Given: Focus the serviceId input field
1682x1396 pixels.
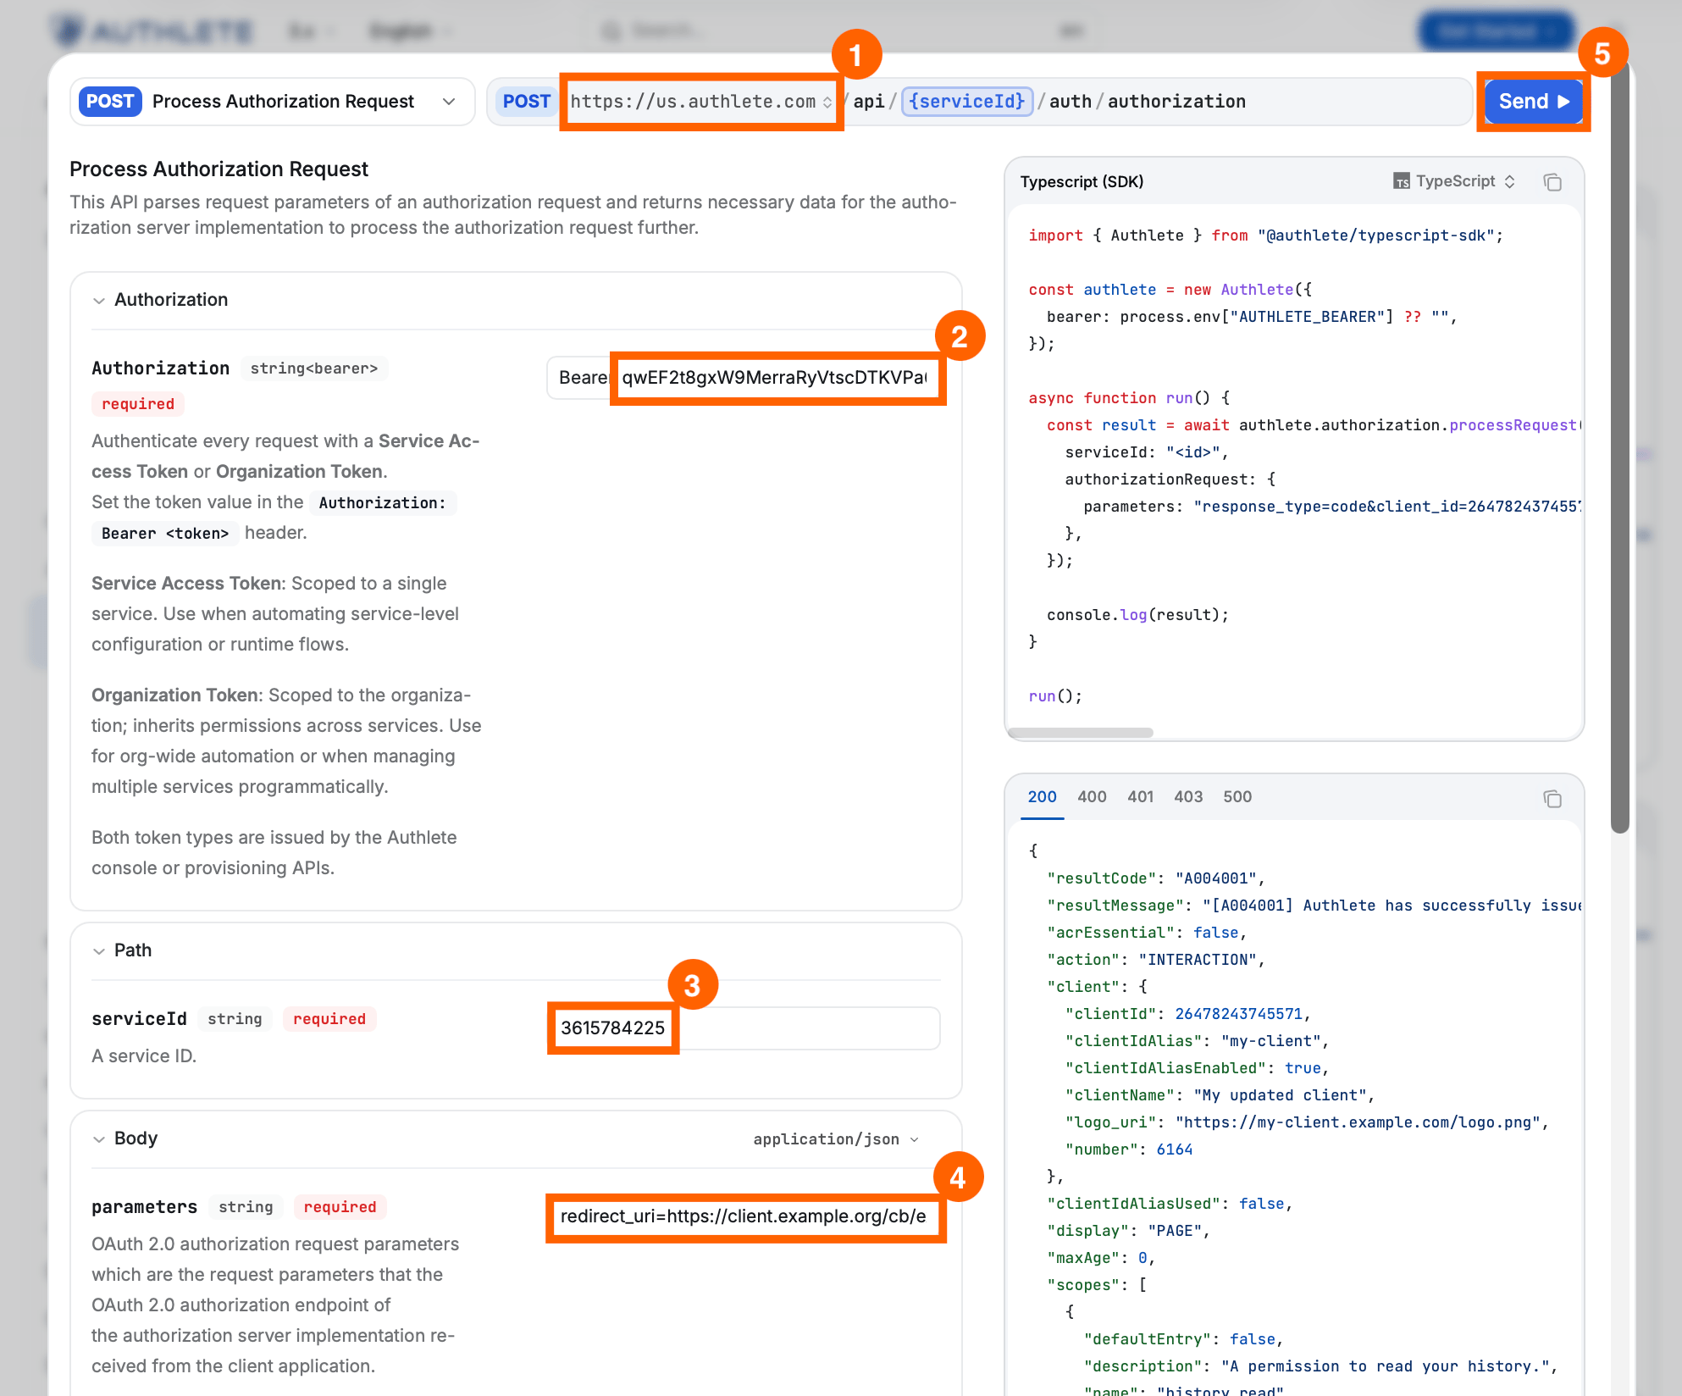Looking at the screenshot, I should click(x=744, y=1028).
